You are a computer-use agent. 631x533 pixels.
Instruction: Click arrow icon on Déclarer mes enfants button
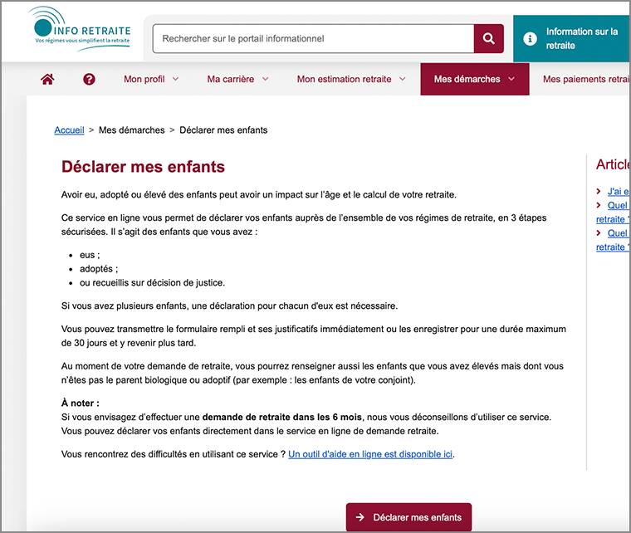[x=360, y=517]
